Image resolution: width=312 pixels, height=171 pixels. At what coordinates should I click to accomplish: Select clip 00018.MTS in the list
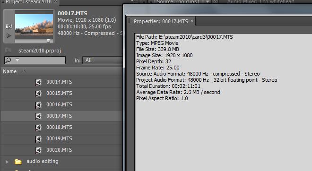coord(59,127)
